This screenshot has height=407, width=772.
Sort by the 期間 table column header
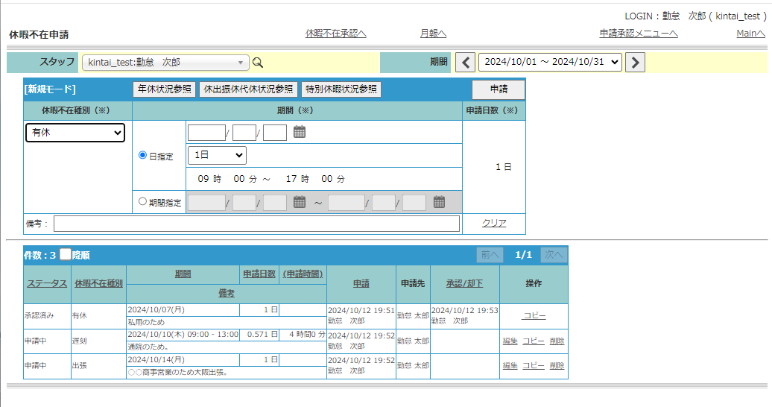click(x=183, y=274)
